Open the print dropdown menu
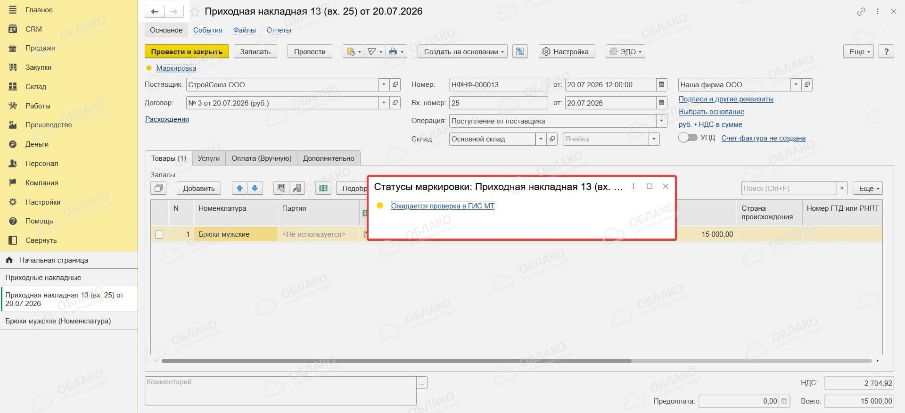 point(396,51)
